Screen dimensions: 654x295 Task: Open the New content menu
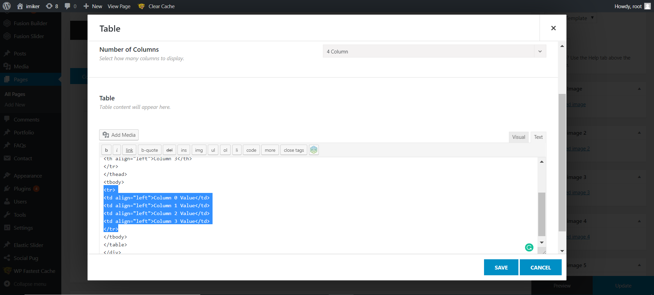click(x=93, y=6)
